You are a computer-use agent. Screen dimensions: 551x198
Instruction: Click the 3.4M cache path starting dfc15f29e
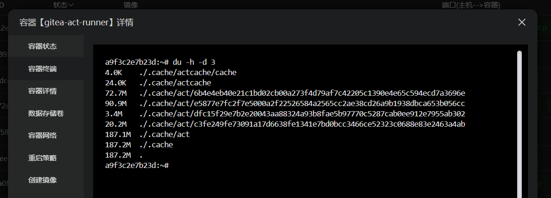pos(302,114)
